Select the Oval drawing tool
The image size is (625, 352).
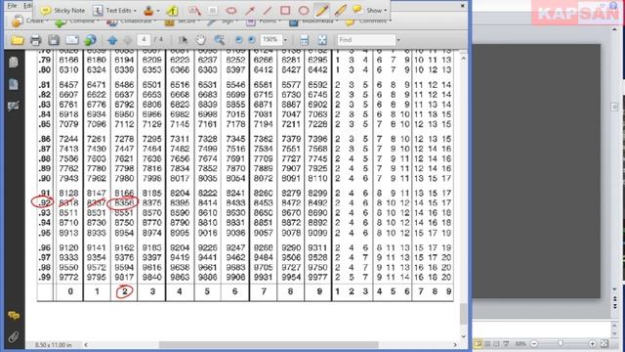304,11
